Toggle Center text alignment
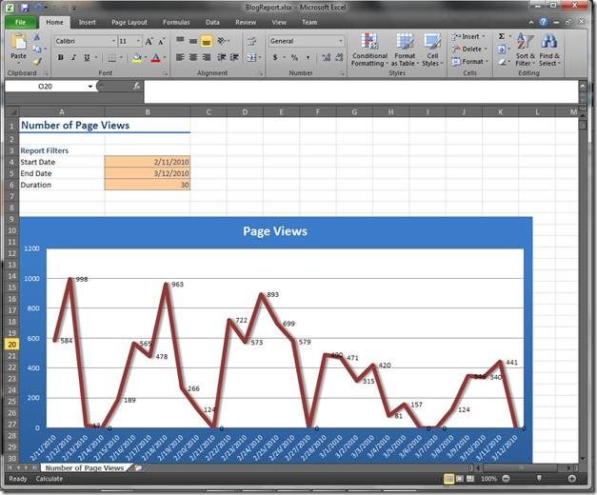Viewport: 597px width, 495px height. [193, 57]
